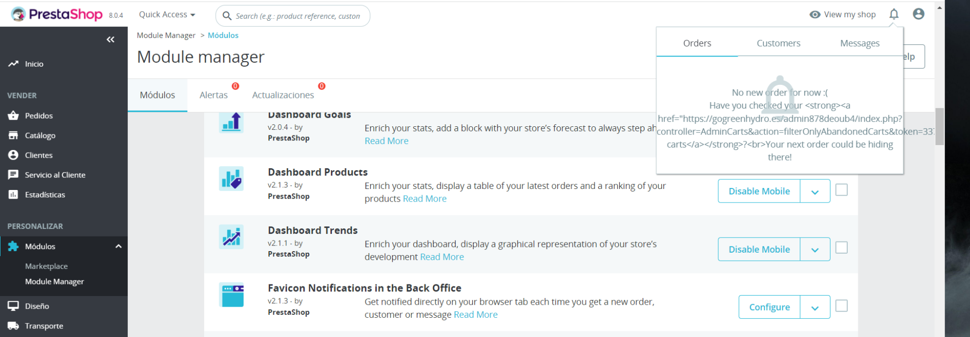Open the Quick Access dropdown
Screen dimensions: 970x337
click(167, 15)
